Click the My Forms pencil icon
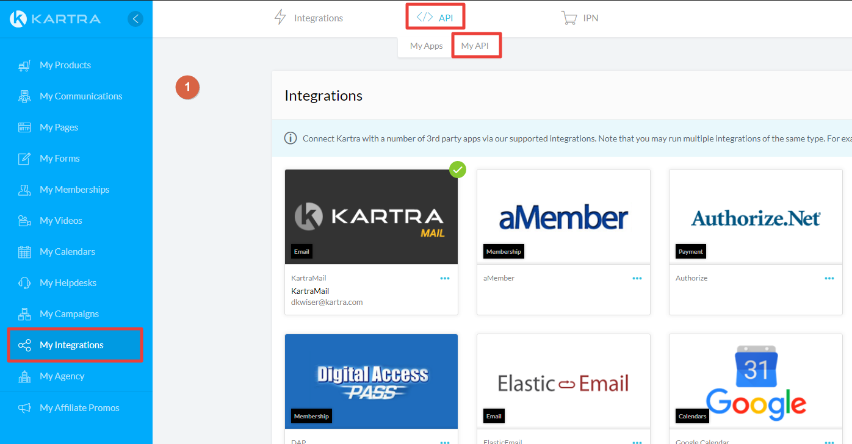 (x=24, y=159)
